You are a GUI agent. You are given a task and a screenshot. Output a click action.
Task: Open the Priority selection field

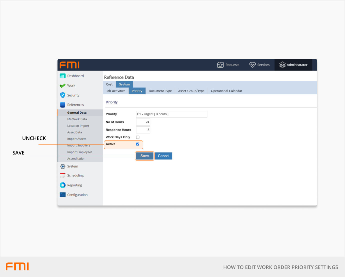(171, 114)
